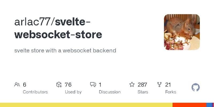Click the Discussion label
214x107 pixels.
[x=110, y=92]
